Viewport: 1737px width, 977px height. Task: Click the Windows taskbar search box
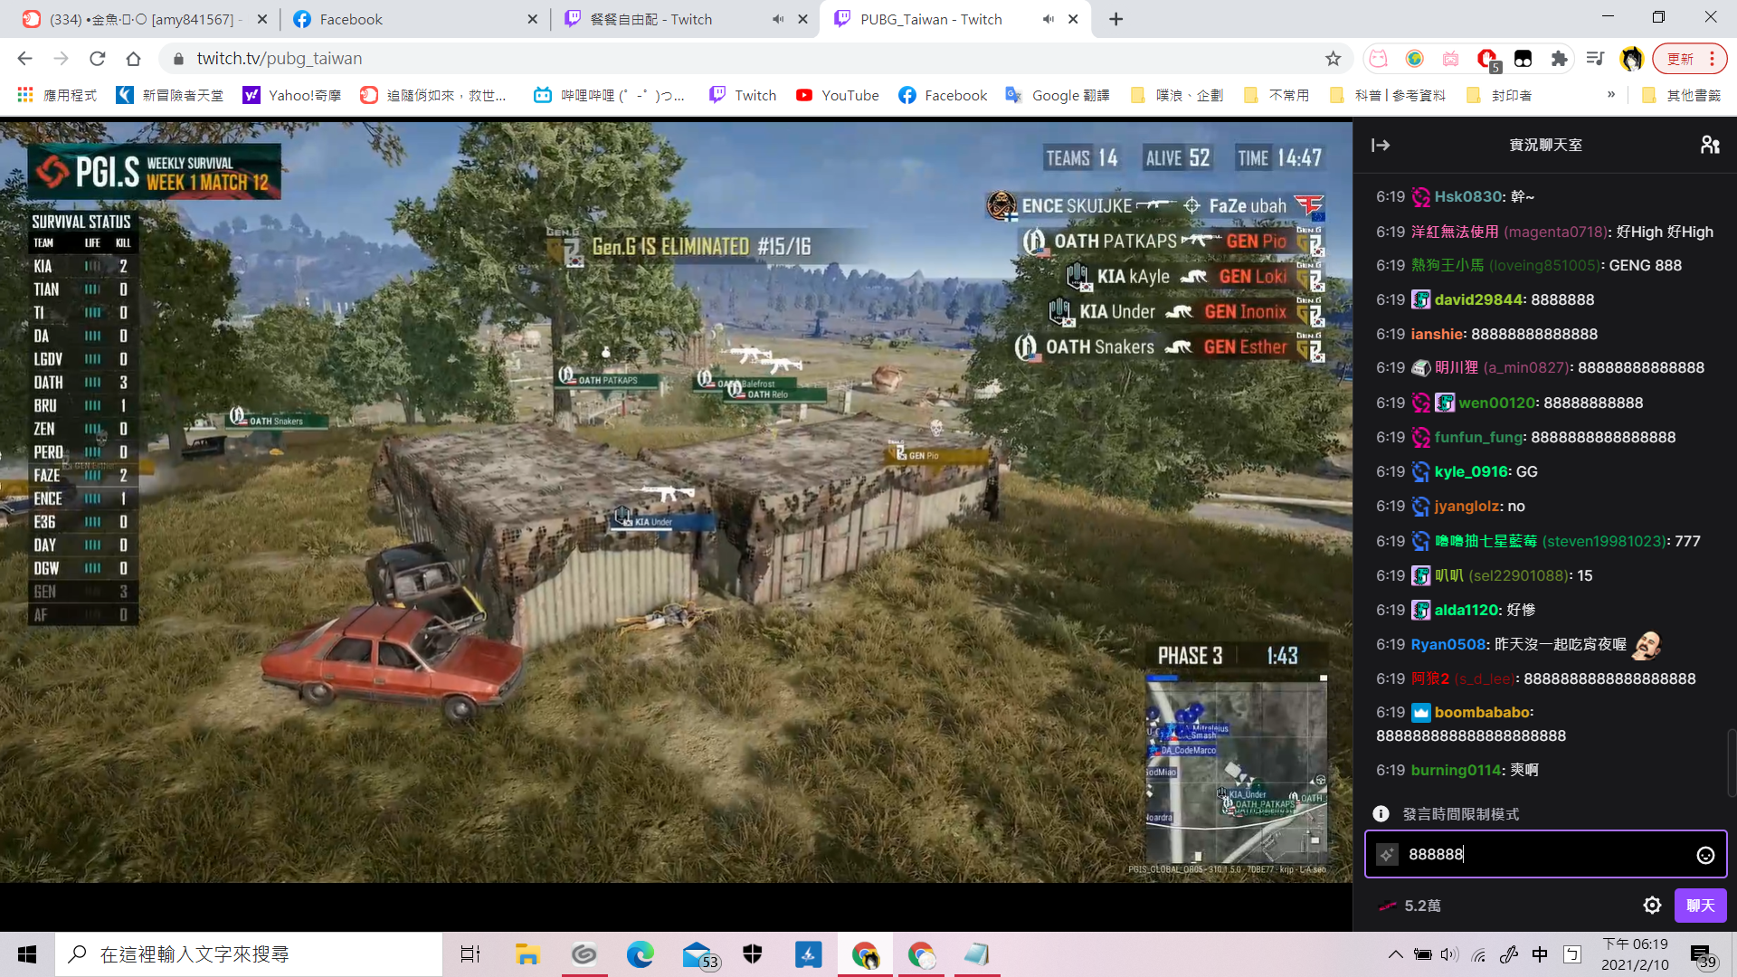coord(249,954)
